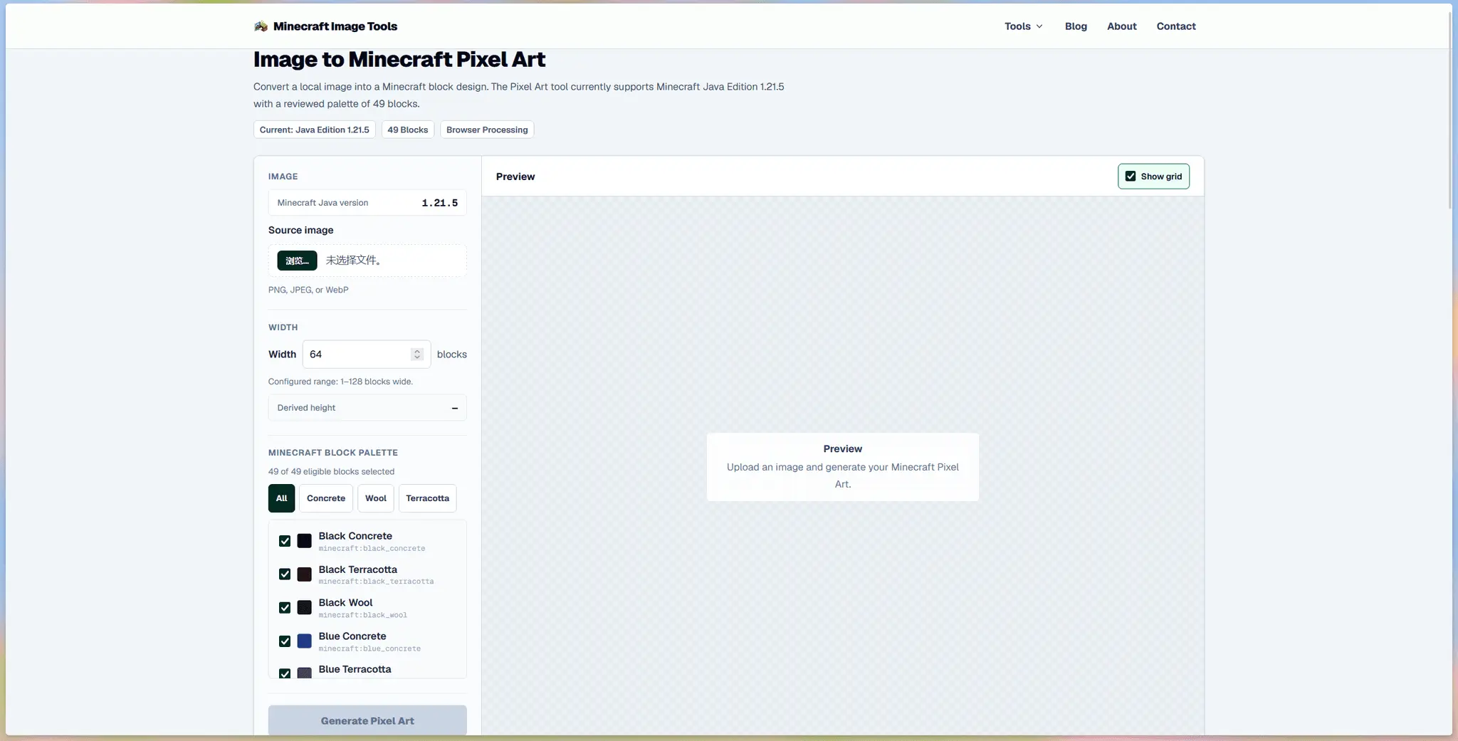Click the Black Wool color swatch
Screen dimensions: 1458x741
[304, 608]
